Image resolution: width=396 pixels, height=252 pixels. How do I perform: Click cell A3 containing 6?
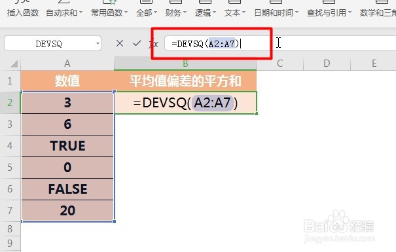click(67, 124)
